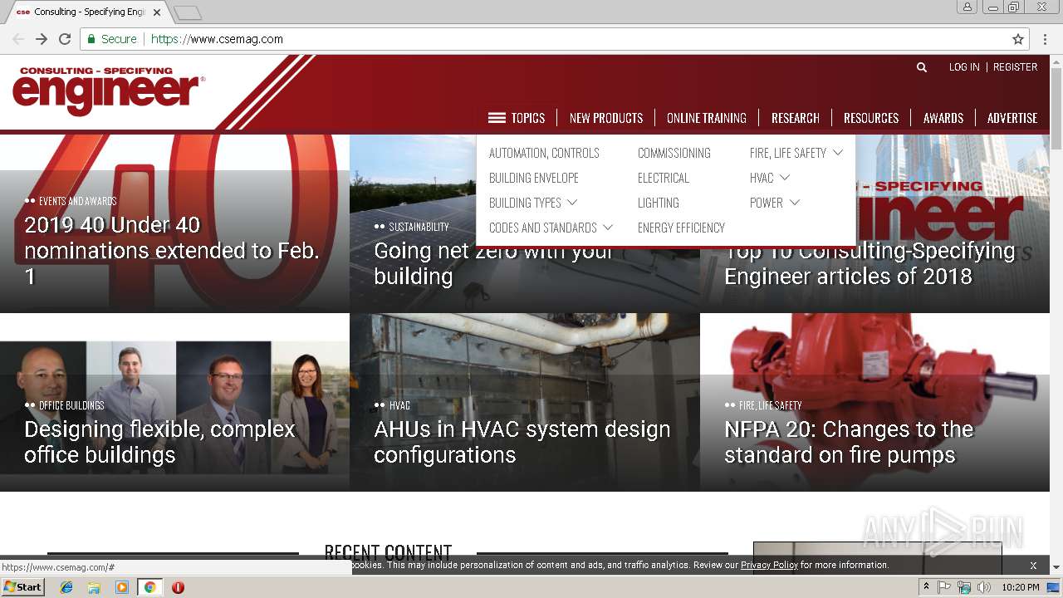Screen dimensions: 1063x598
Task: Click the Register link
Action: [x=1015, y=67]
